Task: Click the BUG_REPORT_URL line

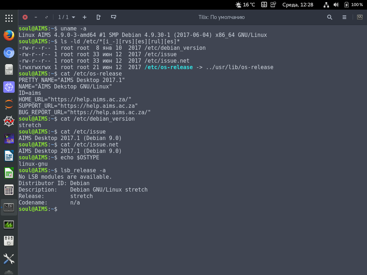Action: coord(85,112)
